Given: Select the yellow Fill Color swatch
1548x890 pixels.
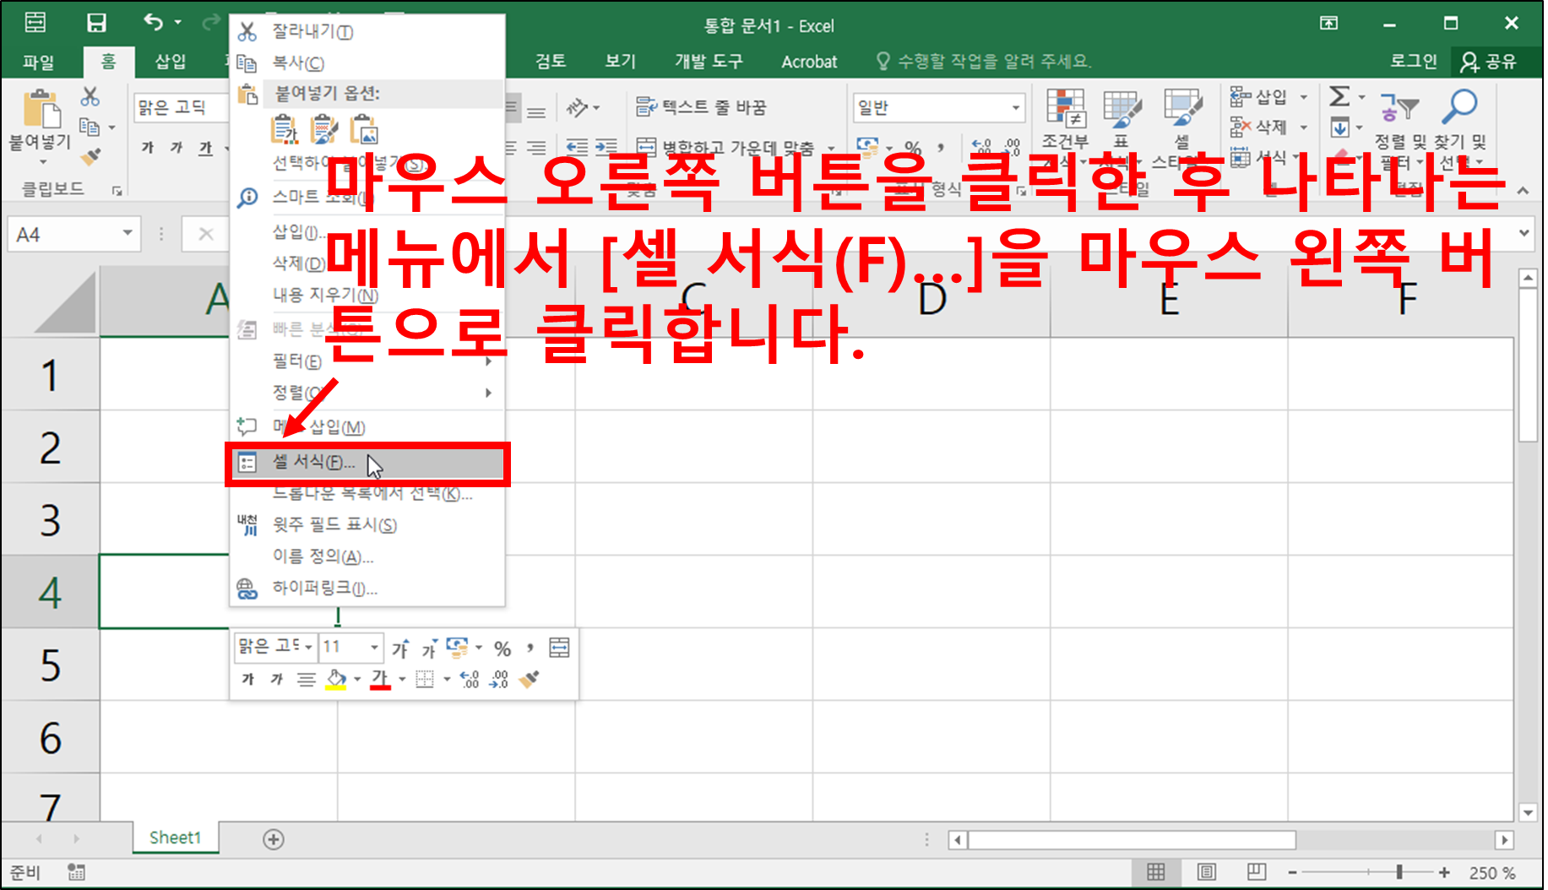Looking at the screenshot, I should coord(338,679).
